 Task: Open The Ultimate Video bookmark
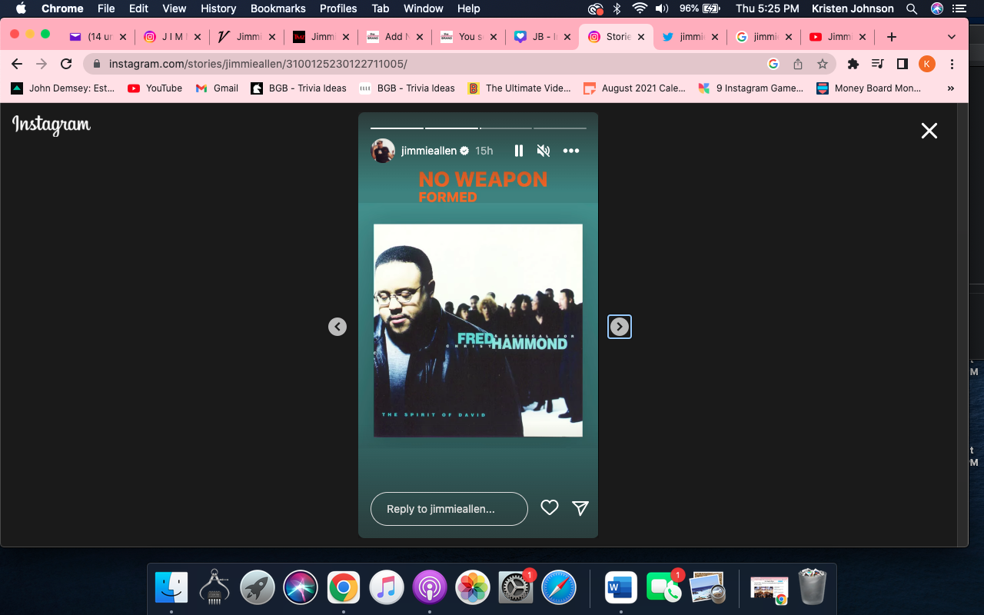[x=520, y=88]
